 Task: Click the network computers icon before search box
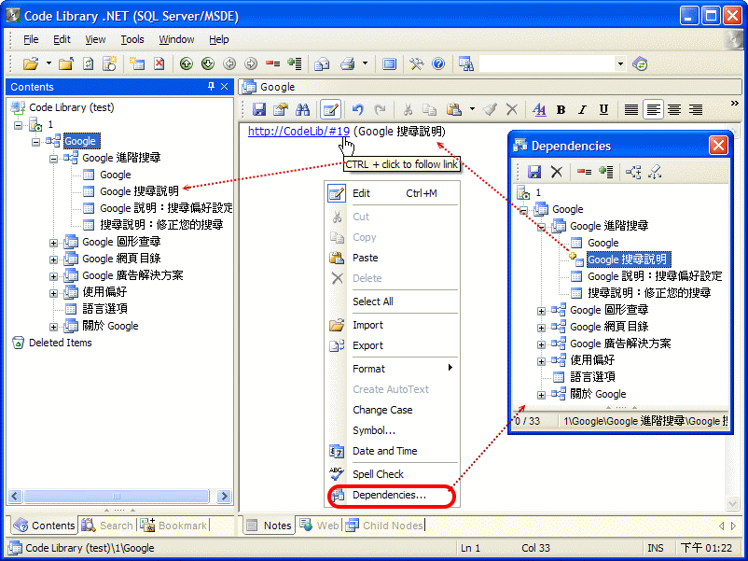click(x=465, y=63)
